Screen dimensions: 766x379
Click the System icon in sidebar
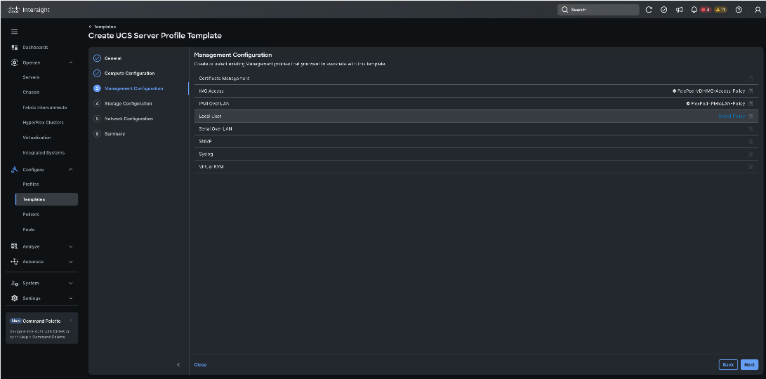point(15,284)
